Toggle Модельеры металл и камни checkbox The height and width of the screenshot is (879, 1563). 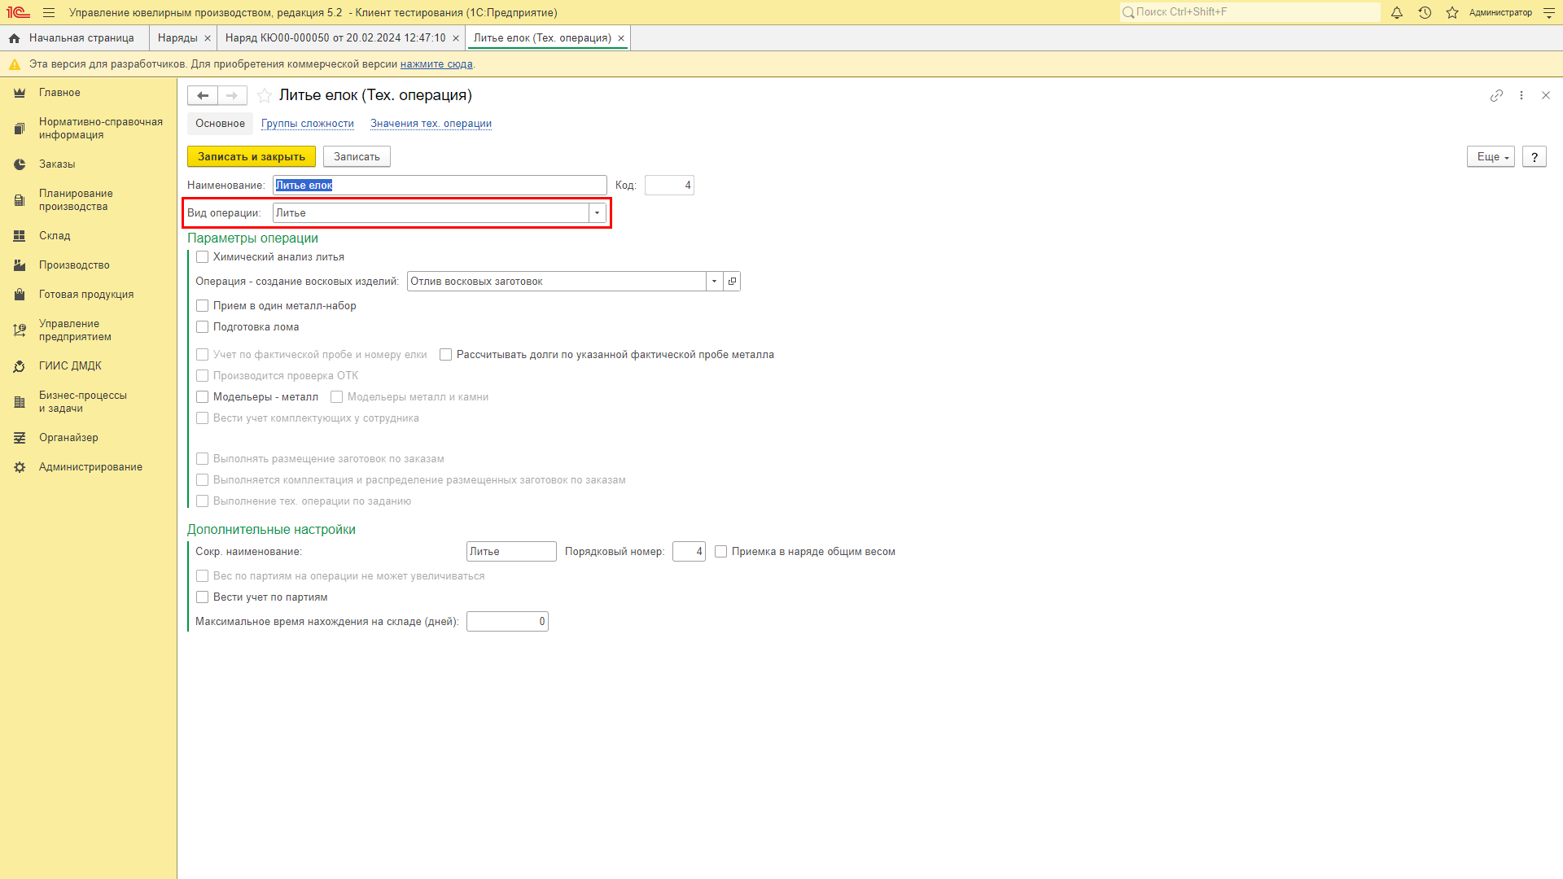coord(336,397)
